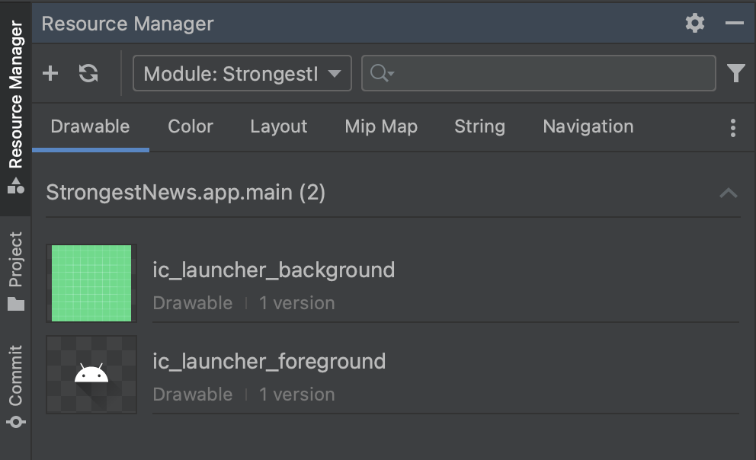Open the Commit tool window

[x=15, y=385]
